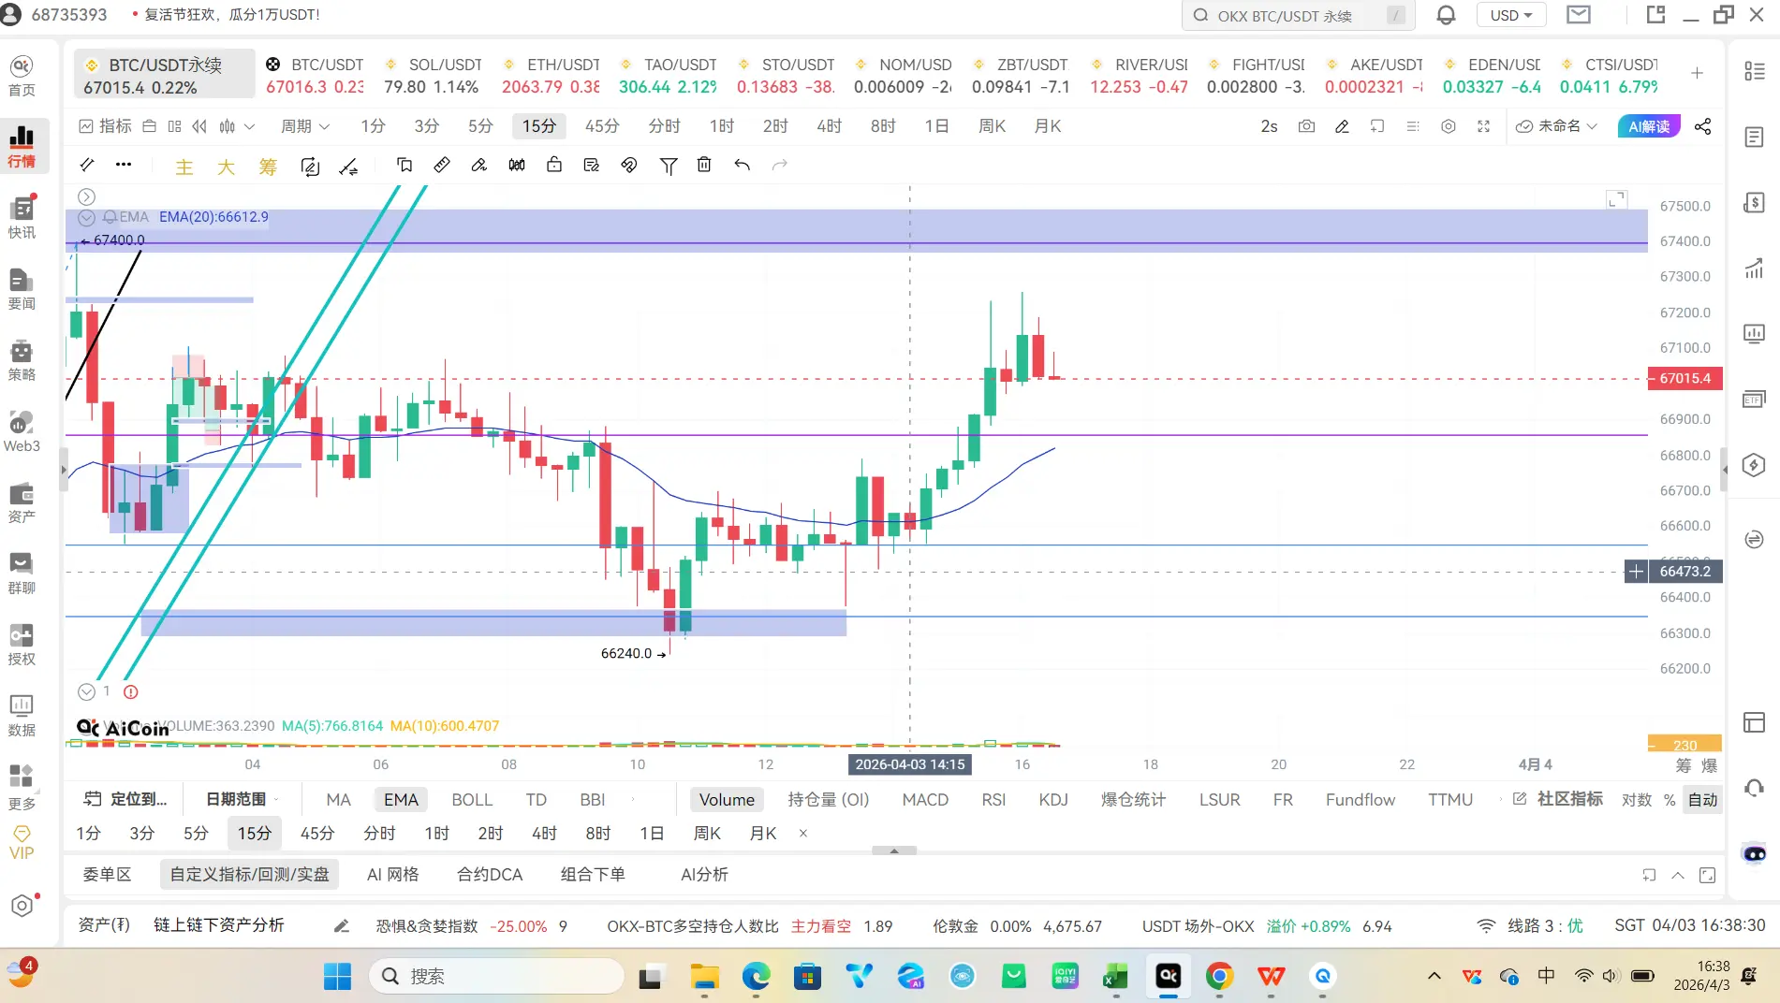1780x1003 pixels.
Task: Click the 定位到... button
Action: tap(126, 800)
